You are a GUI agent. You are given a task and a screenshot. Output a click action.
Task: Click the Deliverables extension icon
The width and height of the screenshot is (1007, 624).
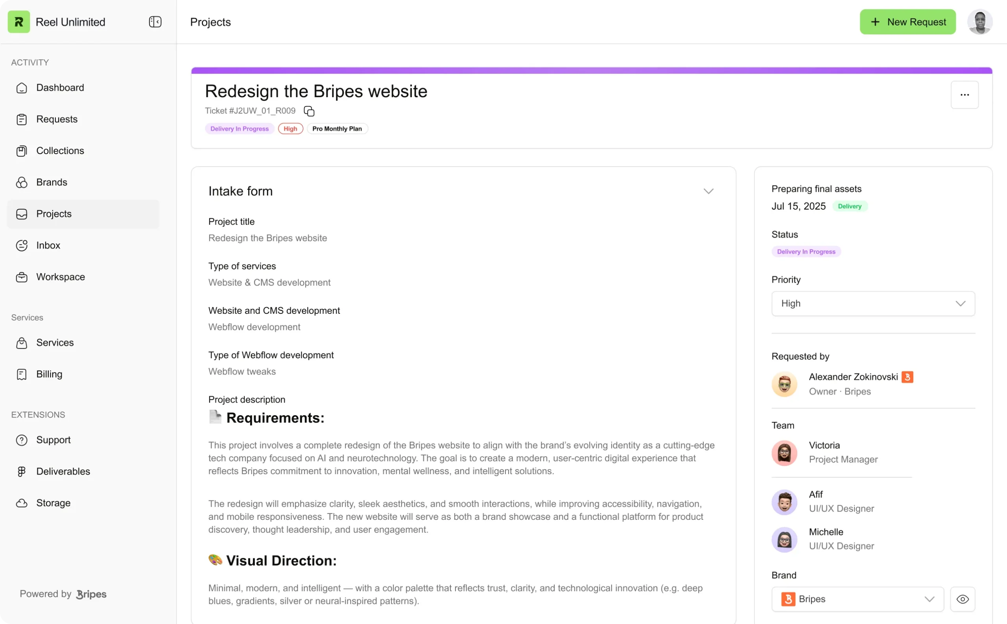(x=22, y=471)
